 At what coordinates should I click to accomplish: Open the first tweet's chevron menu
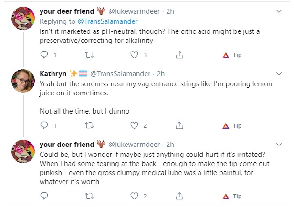(x=279, y=11)
